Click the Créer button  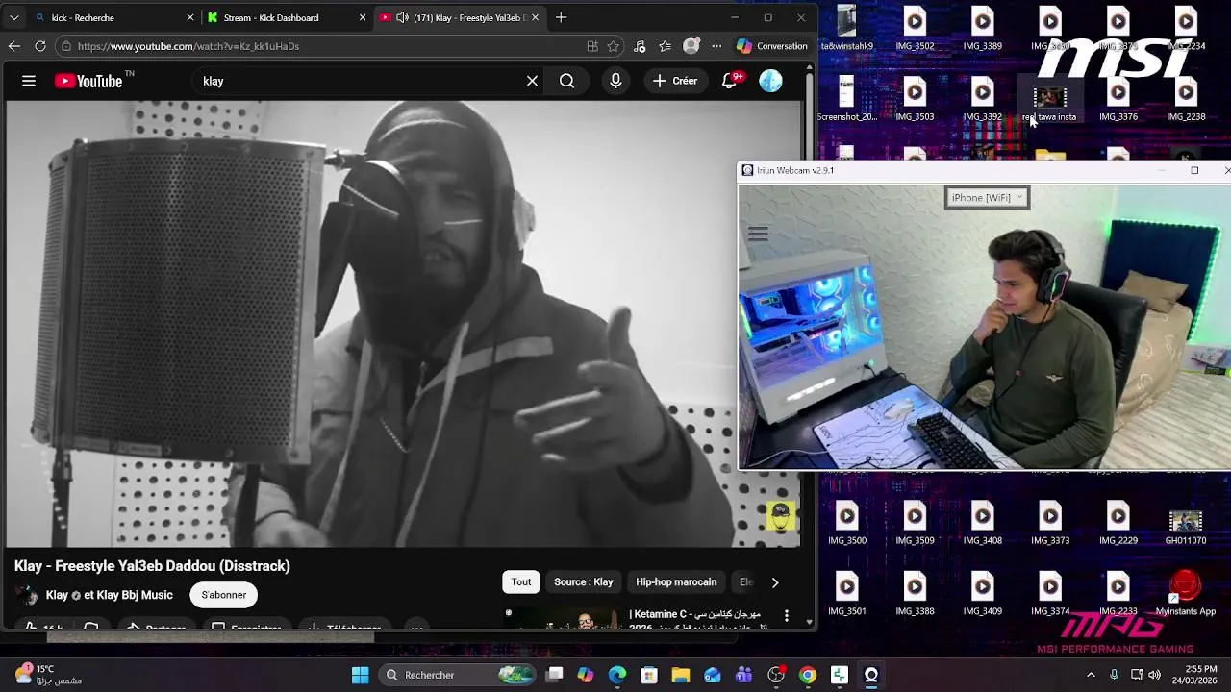pyautogui.click(x=675, y=81)
